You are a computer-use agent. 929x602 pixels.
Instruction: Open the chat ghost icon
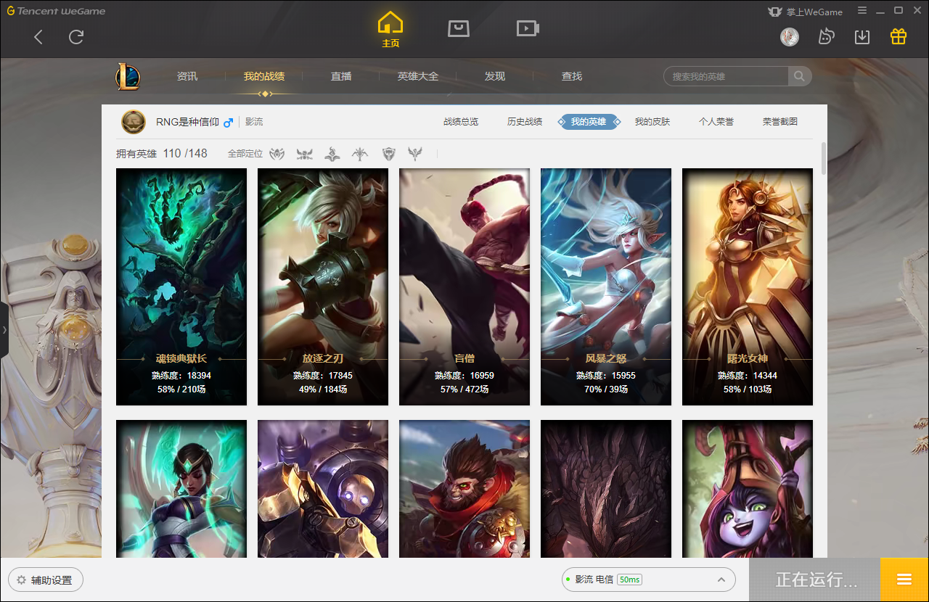(x=826, y=37)
